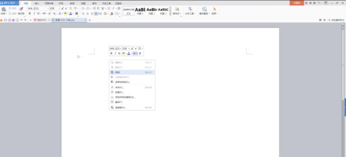Open the font size combo box in the ribbon
Screen dimensions: 346x157
[x=55, y=8]
